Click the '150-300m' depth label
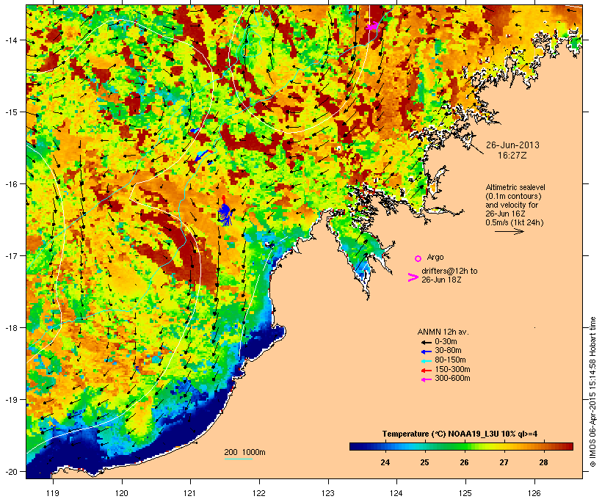 click(x=452, y=370)
